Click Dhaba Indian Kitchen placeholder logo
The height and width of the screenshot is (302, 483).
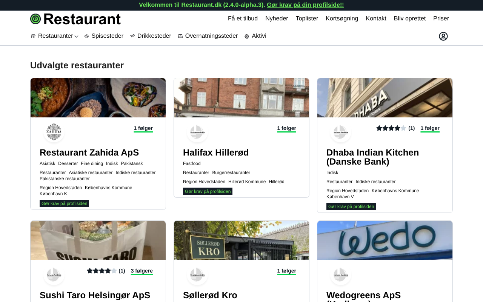coord(341,132)
